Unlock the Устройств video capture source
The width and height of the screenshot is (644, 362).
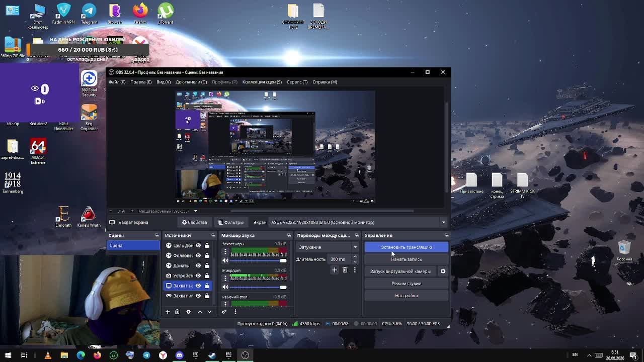point(207,276)
